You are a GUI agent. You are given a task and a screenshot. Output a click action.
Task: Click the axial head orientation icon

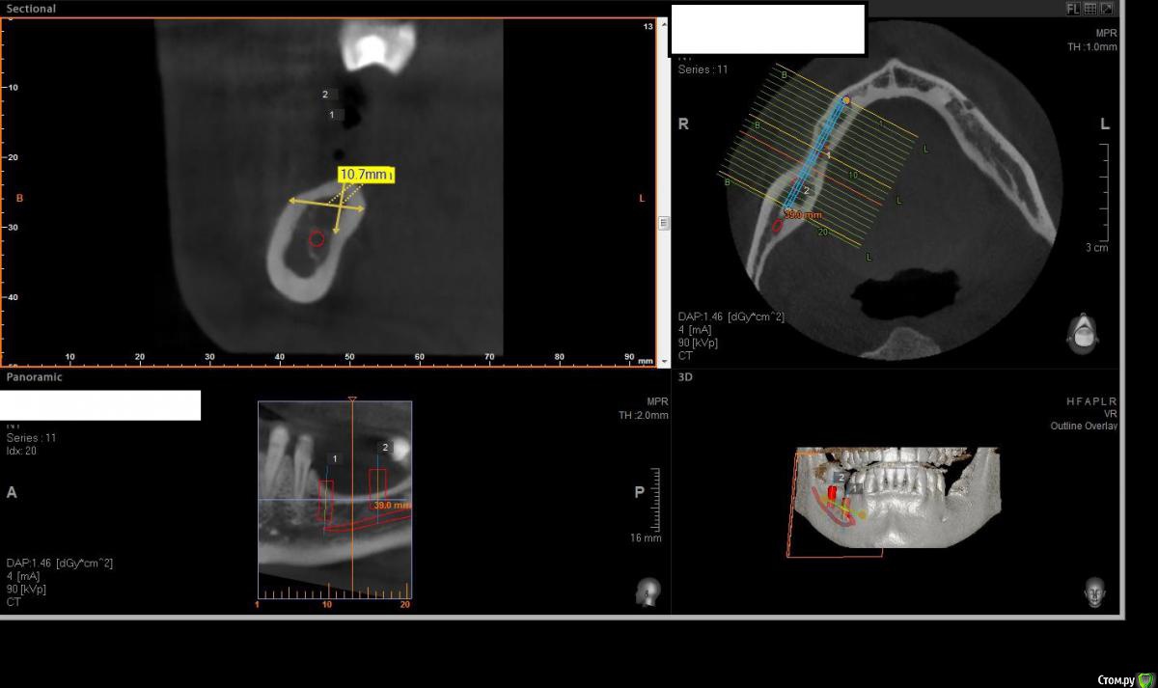[x=1081, y=331]
